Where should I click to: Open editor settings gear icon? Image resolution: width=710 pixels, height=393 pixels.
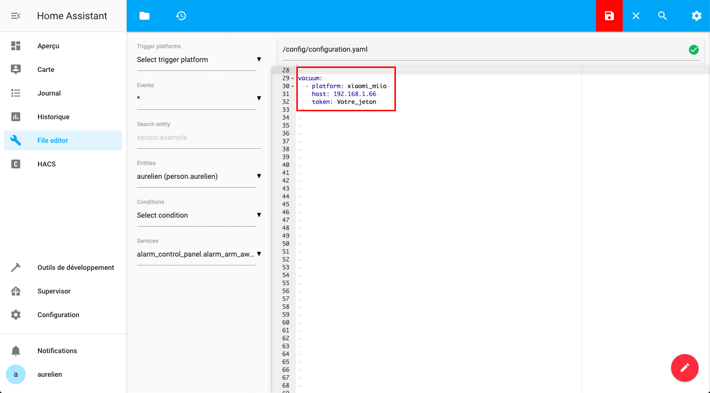click(696, 16)
